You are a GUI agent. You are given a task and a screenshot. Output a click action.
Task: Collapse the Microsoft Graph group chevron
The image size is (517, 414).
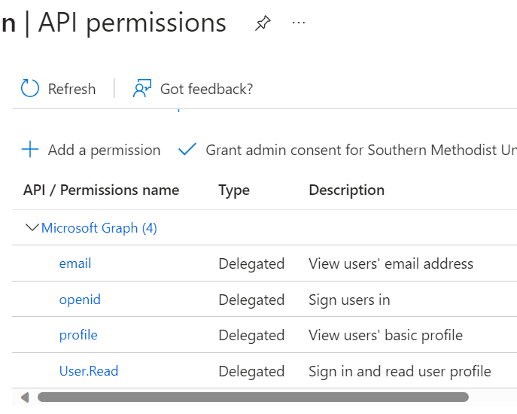pyautogui.click(x=32, y=227)
